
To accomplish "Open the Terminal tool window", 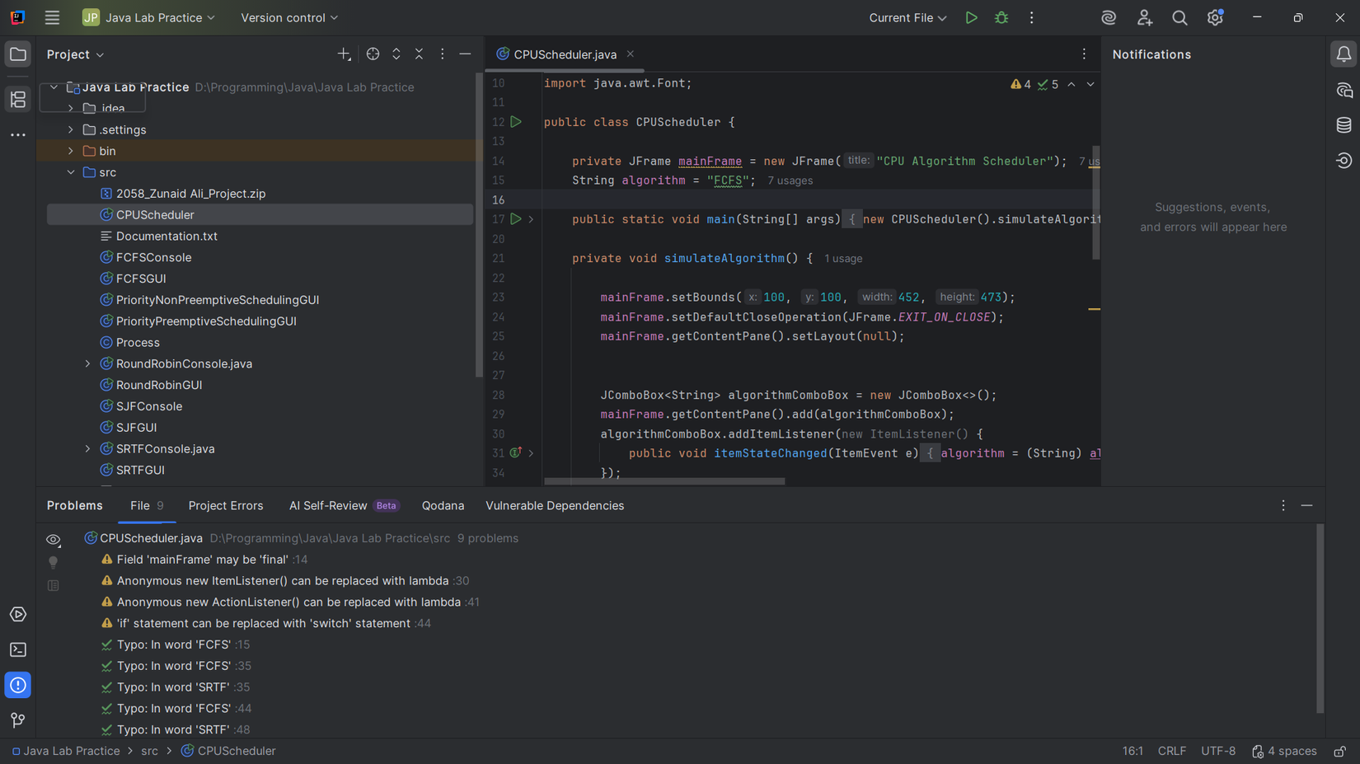I will [17, 649].
